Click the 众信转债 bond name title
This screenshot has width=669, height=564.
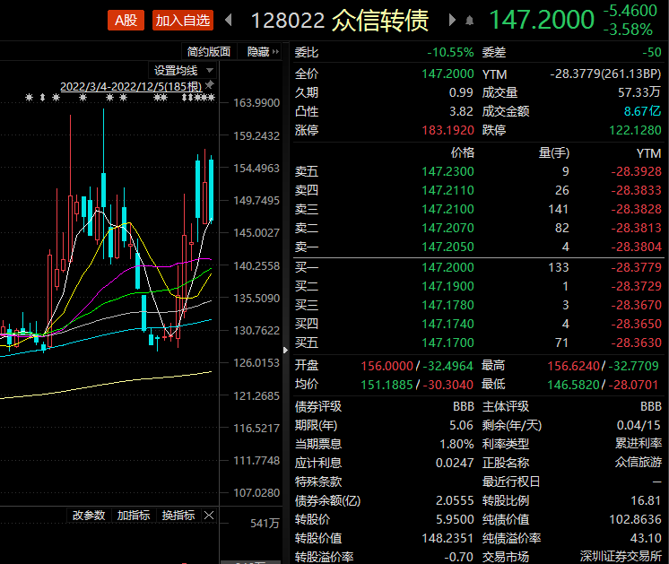[x=380, y=20]
